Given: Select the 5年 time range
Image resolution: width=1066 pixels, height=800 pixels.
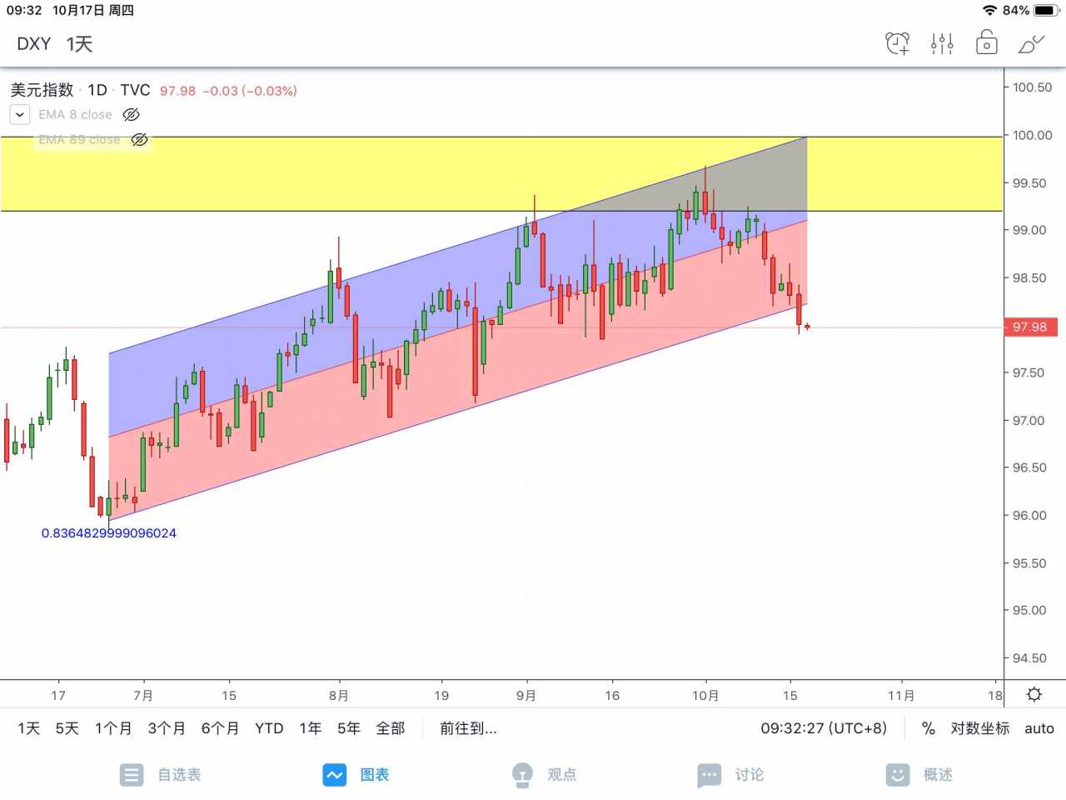Looking at the screenshot, I should coord(349,728).
